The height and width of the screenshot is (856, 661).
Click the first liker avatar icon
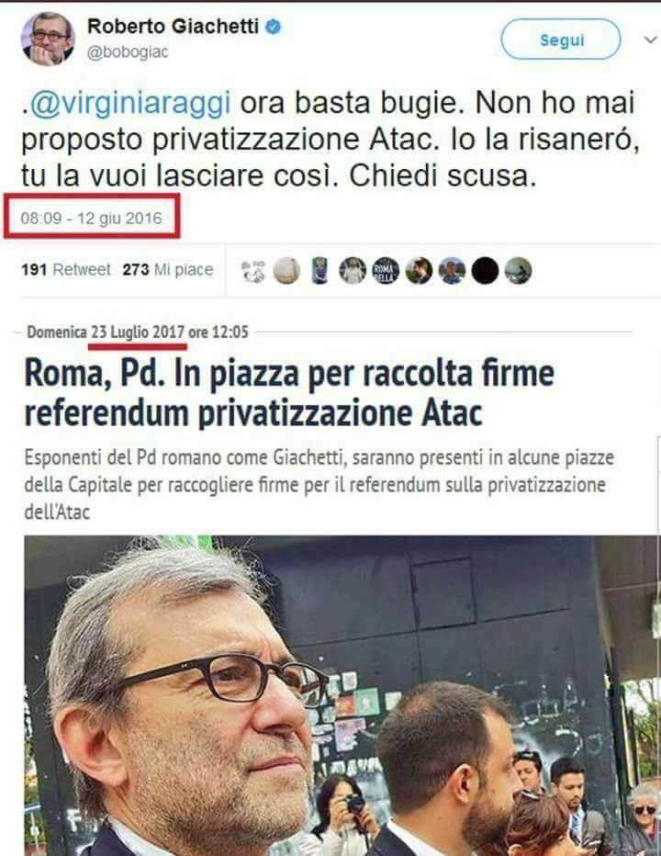click(x=253, y=271)
